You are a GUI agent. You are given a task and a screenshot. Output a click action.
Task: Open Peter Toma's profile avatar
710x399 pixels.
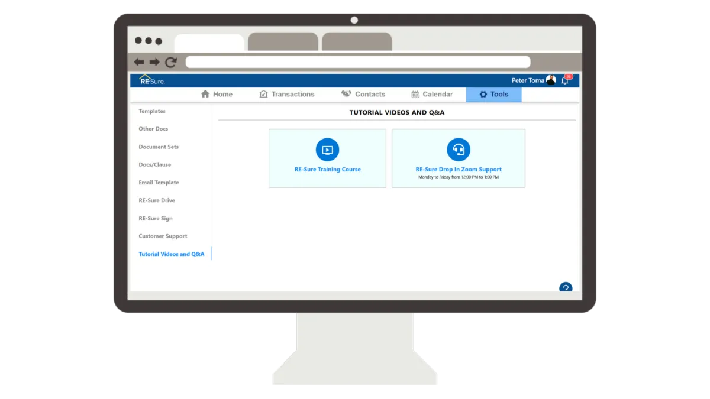551,80
